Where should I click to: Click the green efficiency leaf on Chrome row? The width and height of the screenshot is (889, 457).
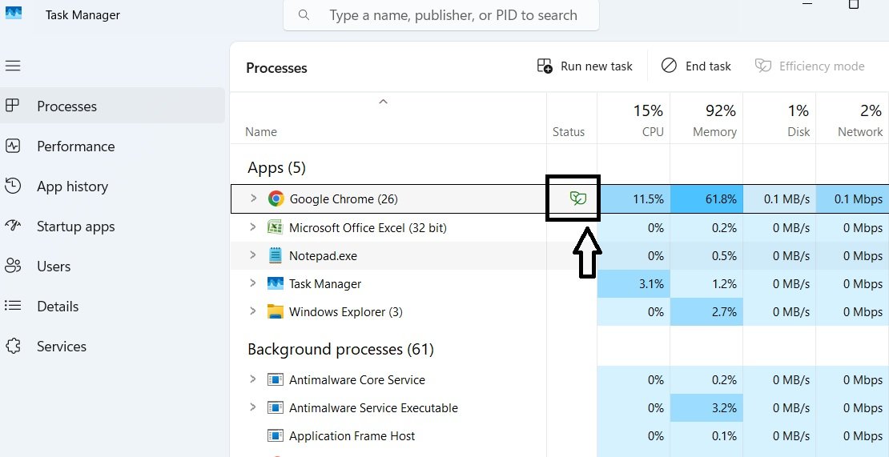(x=577, y=198)
